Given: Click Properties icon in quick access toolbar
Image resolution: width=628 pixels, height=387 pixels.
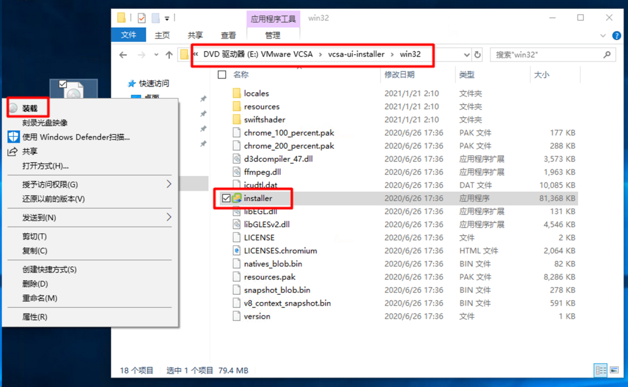Looking at the screenshot, I should (141, 18).
